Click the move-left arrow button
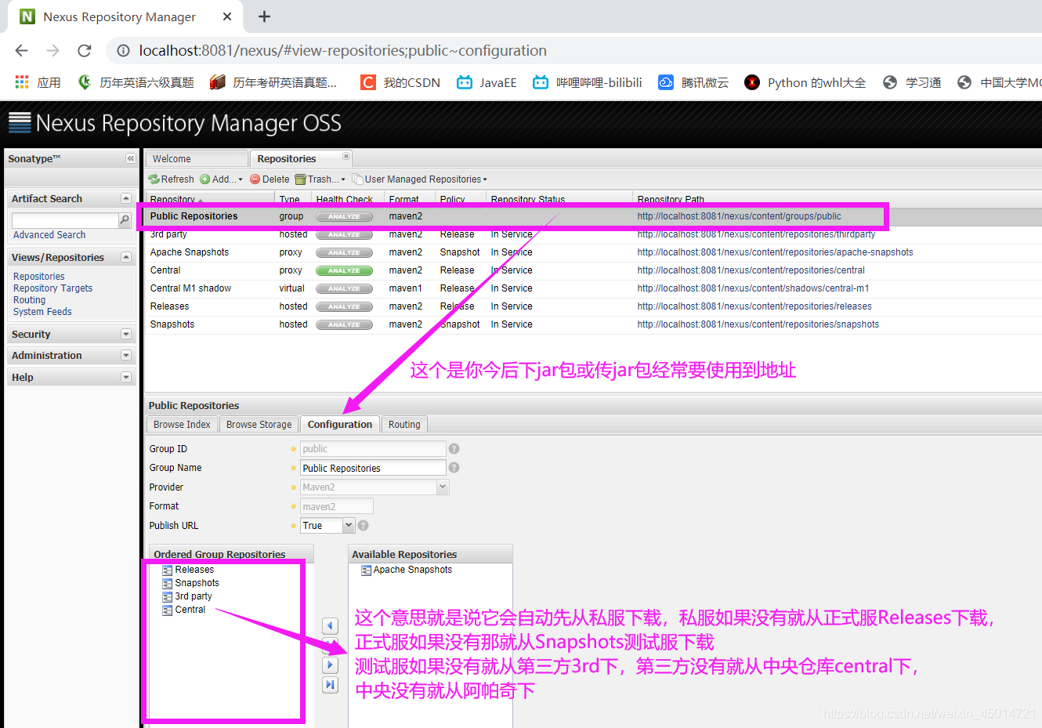Viewport: 1042px width, 728px height. [x=330, y=625]
